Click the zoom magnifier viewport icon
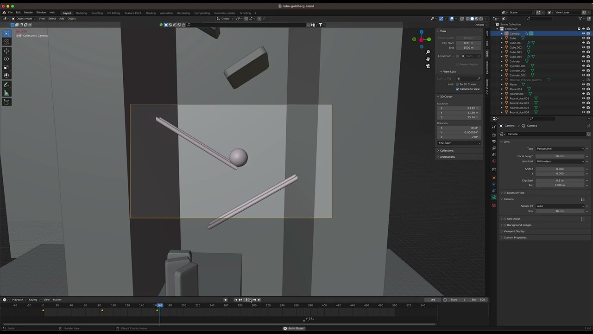Viewport: 593px width, 334px height. [428, 52]
